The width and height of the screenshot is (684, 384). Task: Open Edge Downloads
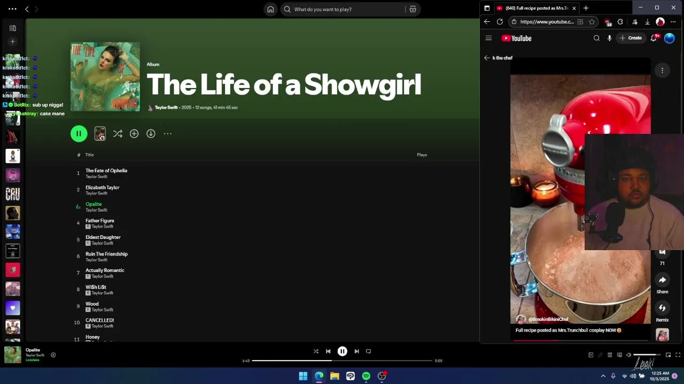point(647,22)
